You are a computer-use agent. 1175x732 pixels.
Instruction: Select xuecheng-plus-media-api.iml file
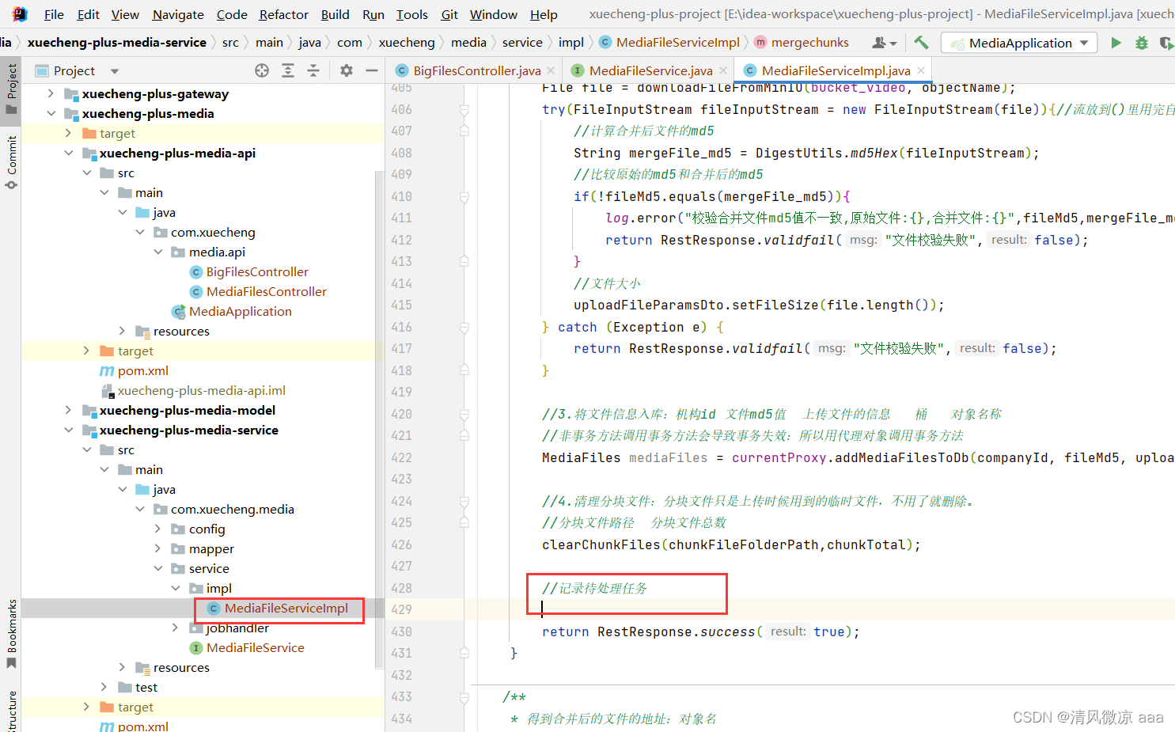click(x=202, y=390)
